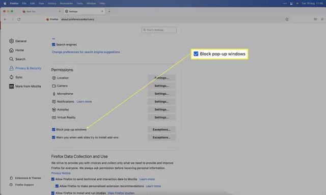Open the Privacy Notice link

(x=61, y=173)
